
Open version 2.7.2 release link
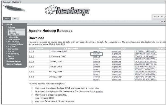pyautogui.click(x=31, y=56)
